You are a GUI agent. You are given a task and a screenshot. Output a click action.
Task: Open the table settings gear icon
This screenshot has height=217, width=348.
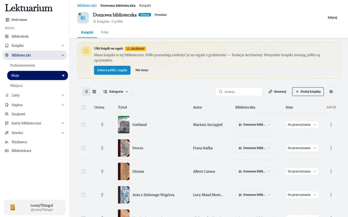tap(331, 92)
